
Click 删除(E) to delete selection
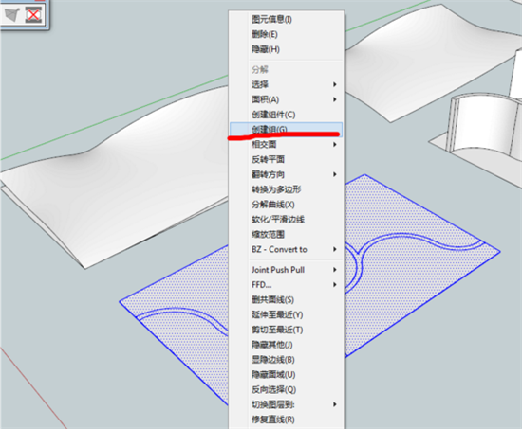tap(286, 34)
